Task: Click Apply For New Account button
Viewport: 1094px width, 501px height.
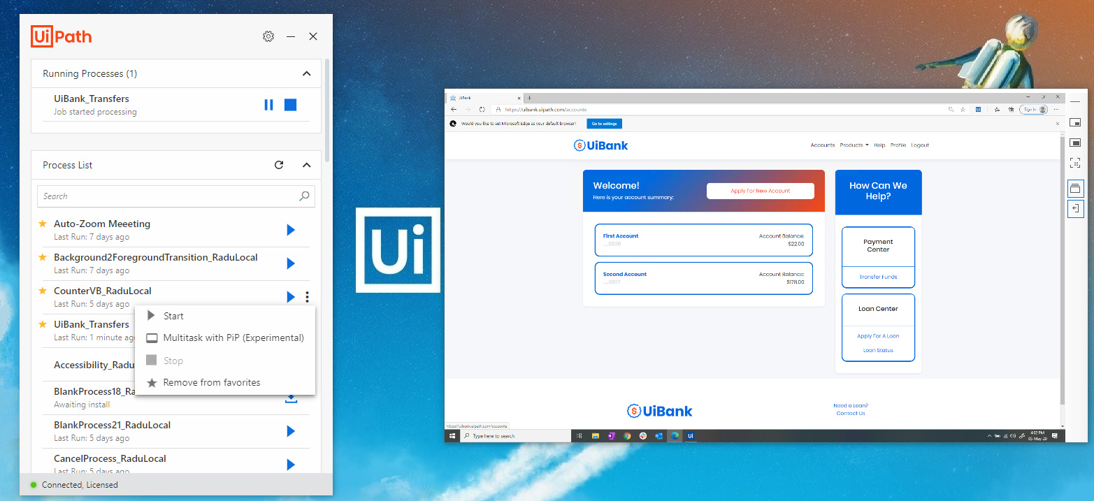Action: 760,191
